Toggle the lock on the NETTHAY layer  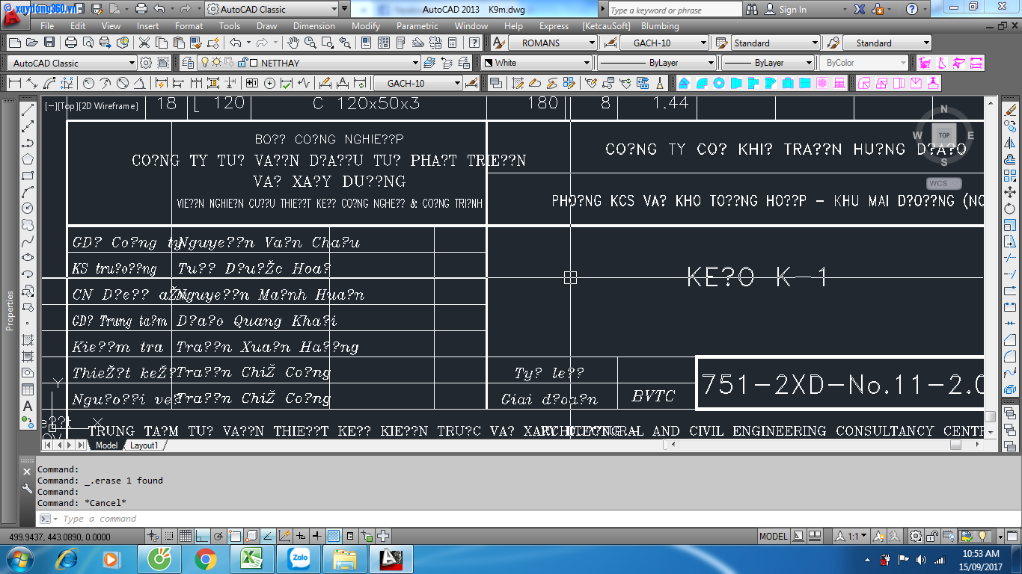pyautogui.click(x=242, y=63)
